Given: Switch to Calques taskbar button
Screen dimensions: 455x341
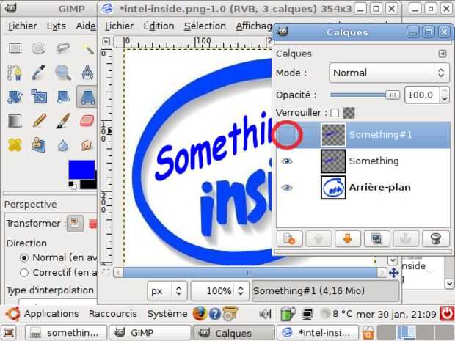Looking at the screenshot, I should 234,333.
